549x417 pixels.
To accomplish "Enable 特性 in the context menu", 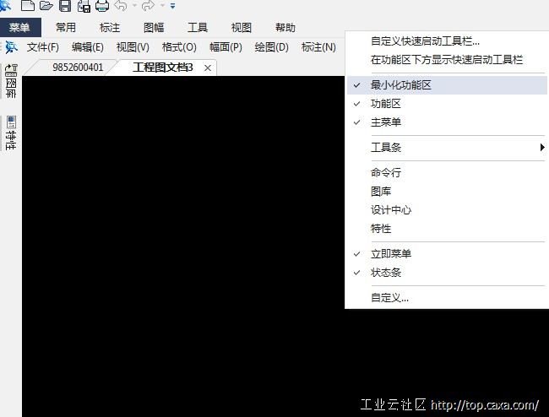I will pyautogui.click(x=447, y=229).
